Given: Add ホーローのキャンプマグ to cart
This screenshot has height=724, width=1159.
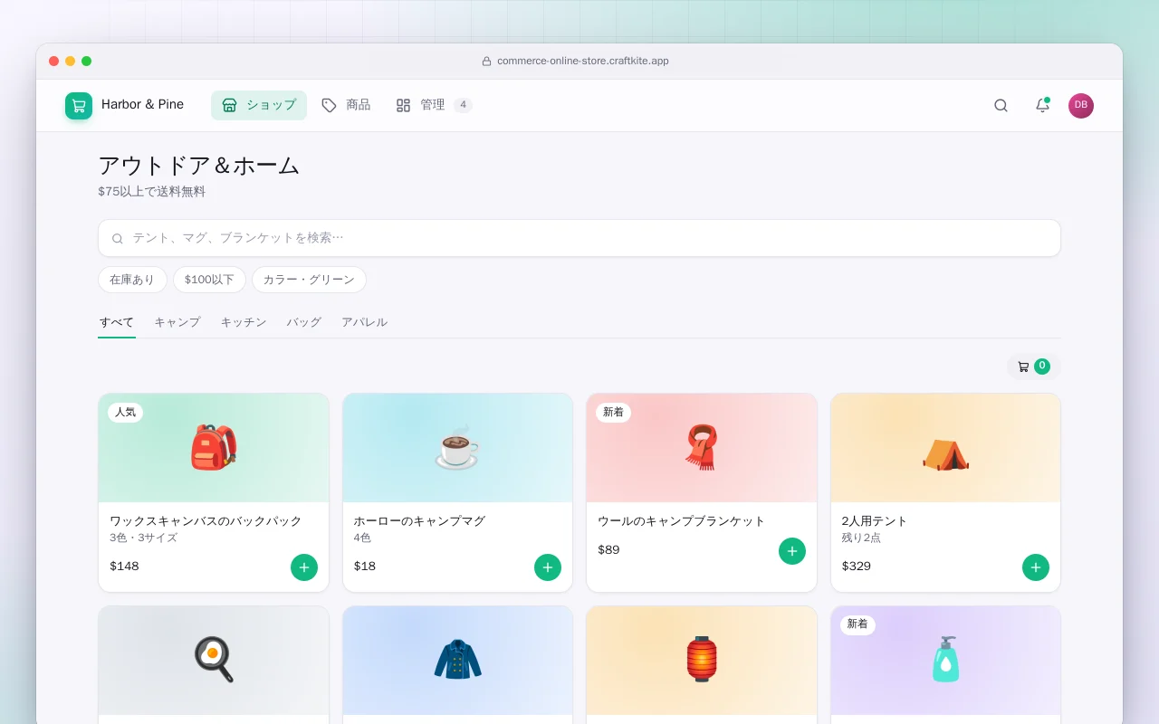Looking at the screenshot, I should pos(548,567).
